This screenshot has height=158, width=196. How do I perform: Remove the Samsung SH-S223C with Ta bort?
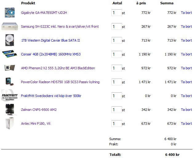point(186,26)
